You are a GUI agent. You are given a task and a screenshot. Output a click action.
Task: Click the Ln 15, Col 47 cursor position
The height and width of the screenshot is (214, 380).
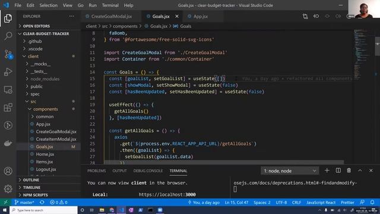(x=236, y=202)
